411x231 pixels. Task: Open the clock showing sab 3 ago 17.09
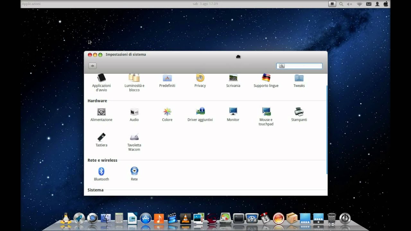click(x=205, y=4)
